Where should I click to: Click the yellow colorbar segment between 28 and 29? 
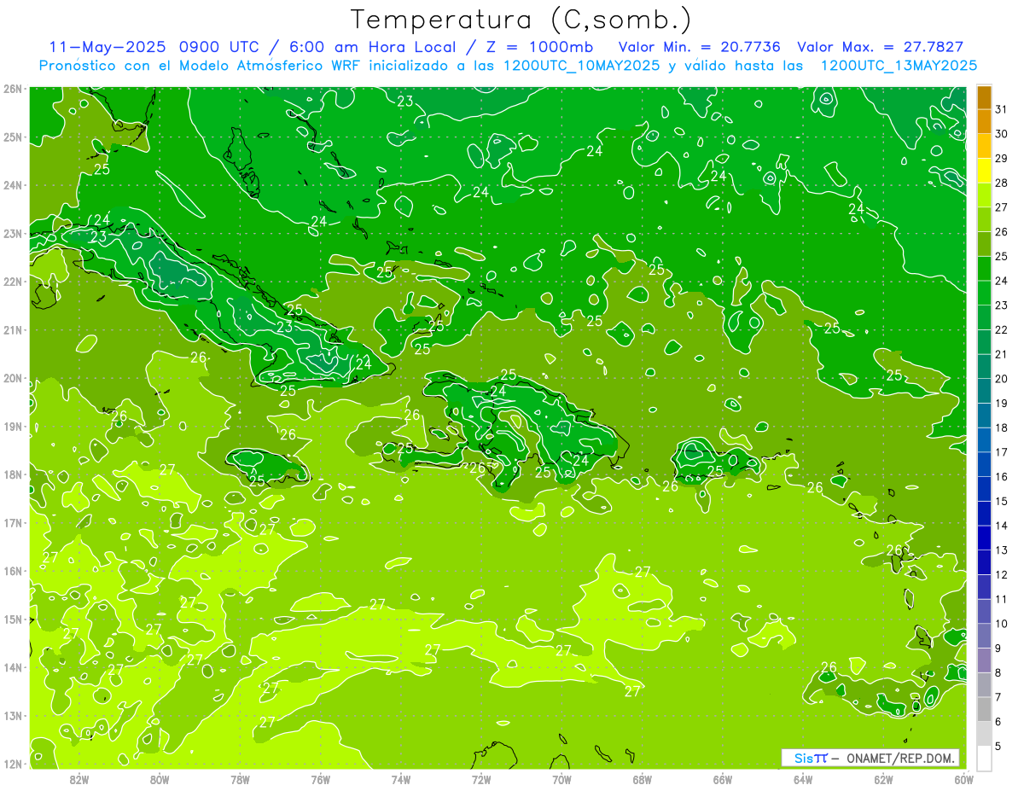click(984, 171)
